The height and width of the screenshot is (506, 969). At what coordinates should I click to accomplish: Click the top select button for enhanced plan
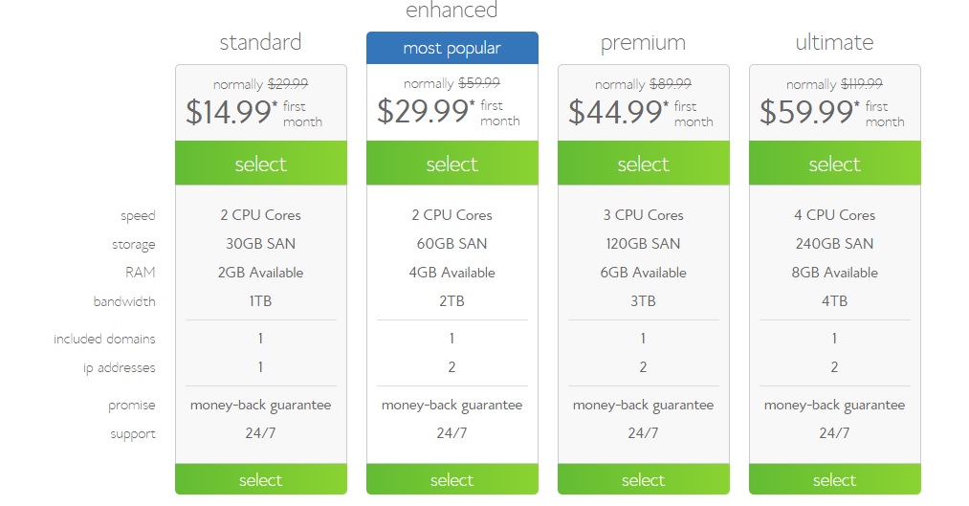coord(451,164)
